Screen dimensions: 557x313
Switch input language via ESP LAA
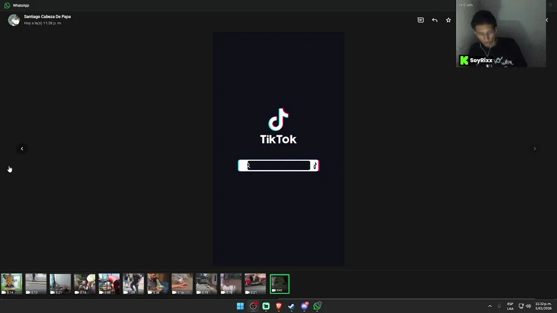click(510, 306)
